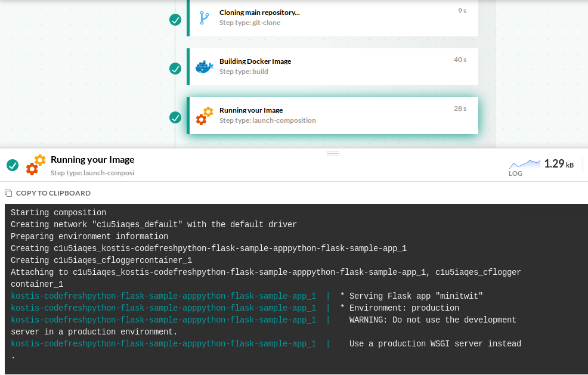The width and height of the screenshot is (588, 375).
Task: Click the gears icon in the launch-composition pipeline card
Action: 205,116
